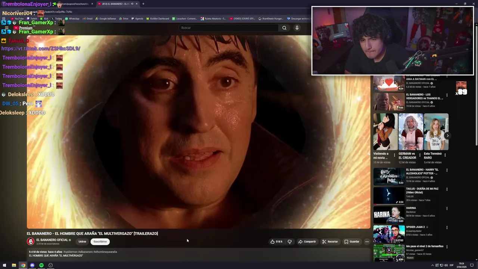Open File Explorer from taskbar
Viewport: 478px width, 269px height.
tap(14, 265)
